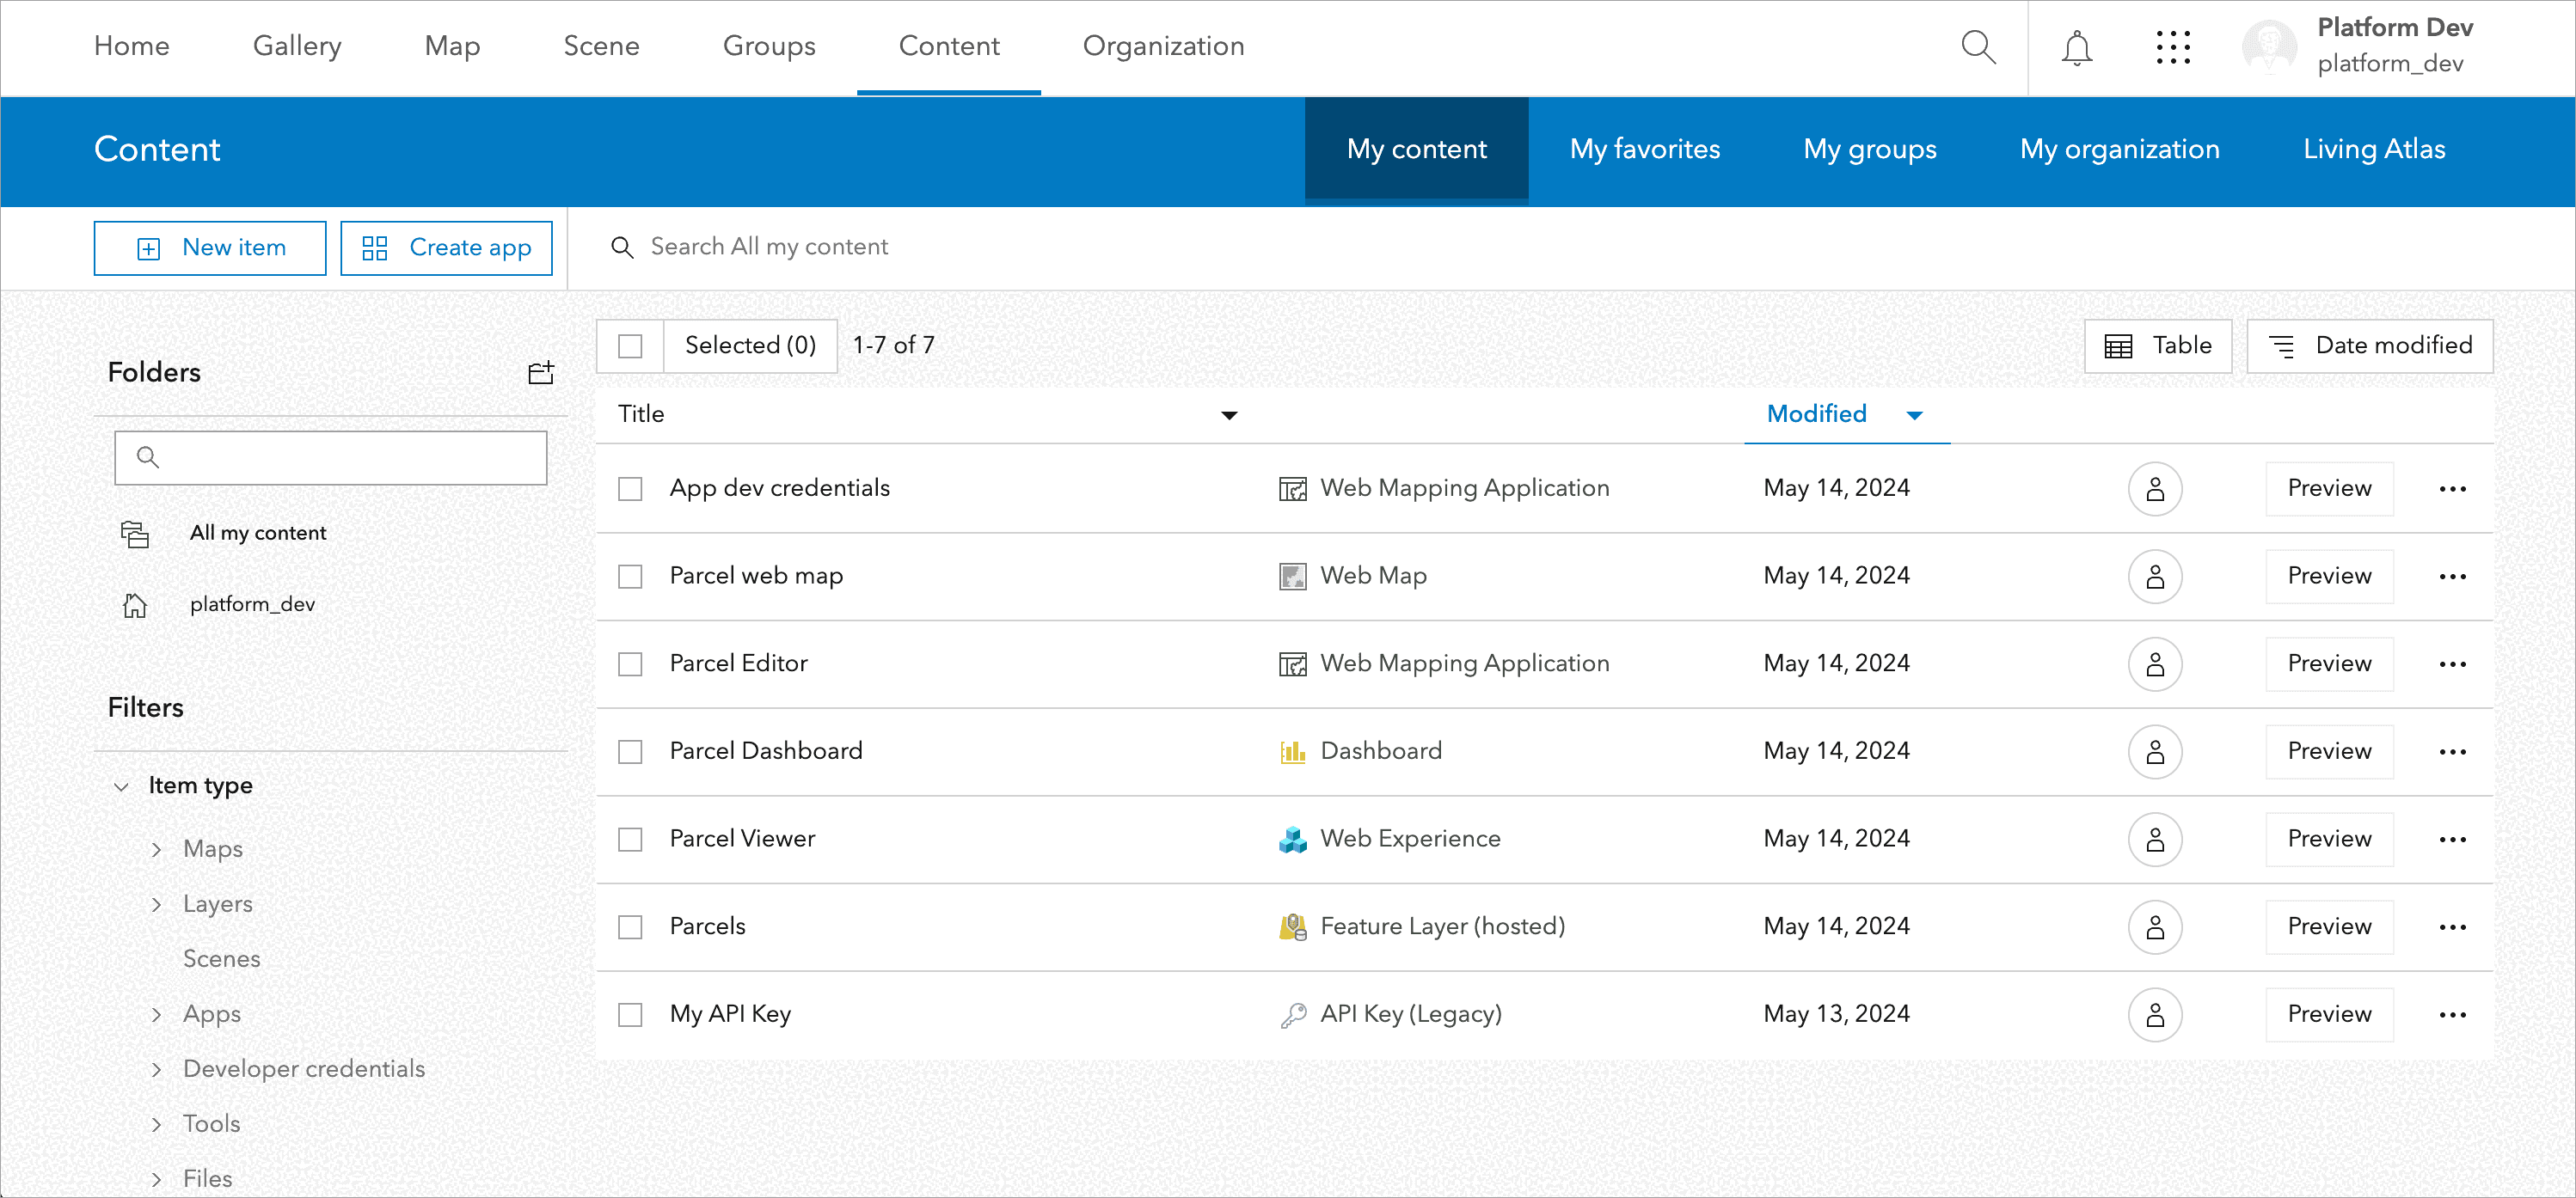Screen dimensions: 2576x1198
Task: Check the select-all checkbox above the item list
Action: [x=630, y=345]
